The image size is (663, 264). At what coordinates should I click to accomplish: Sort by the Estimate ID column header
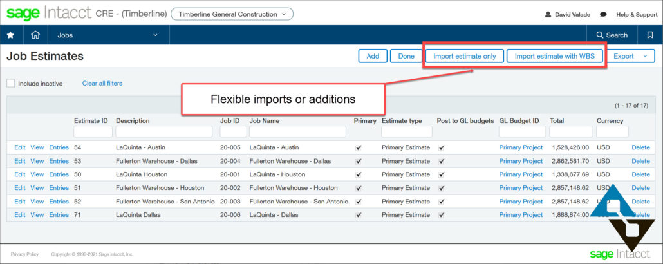coord(91,121)
